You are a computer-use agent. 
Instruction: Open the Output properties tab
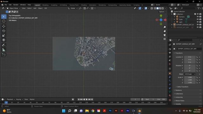[x=170, y=53]
